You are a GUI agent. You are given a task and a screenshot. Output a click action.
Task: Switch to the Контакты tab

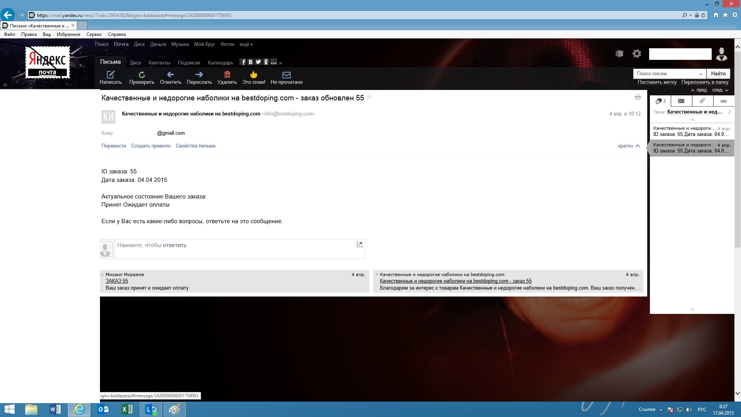point(159,63)
